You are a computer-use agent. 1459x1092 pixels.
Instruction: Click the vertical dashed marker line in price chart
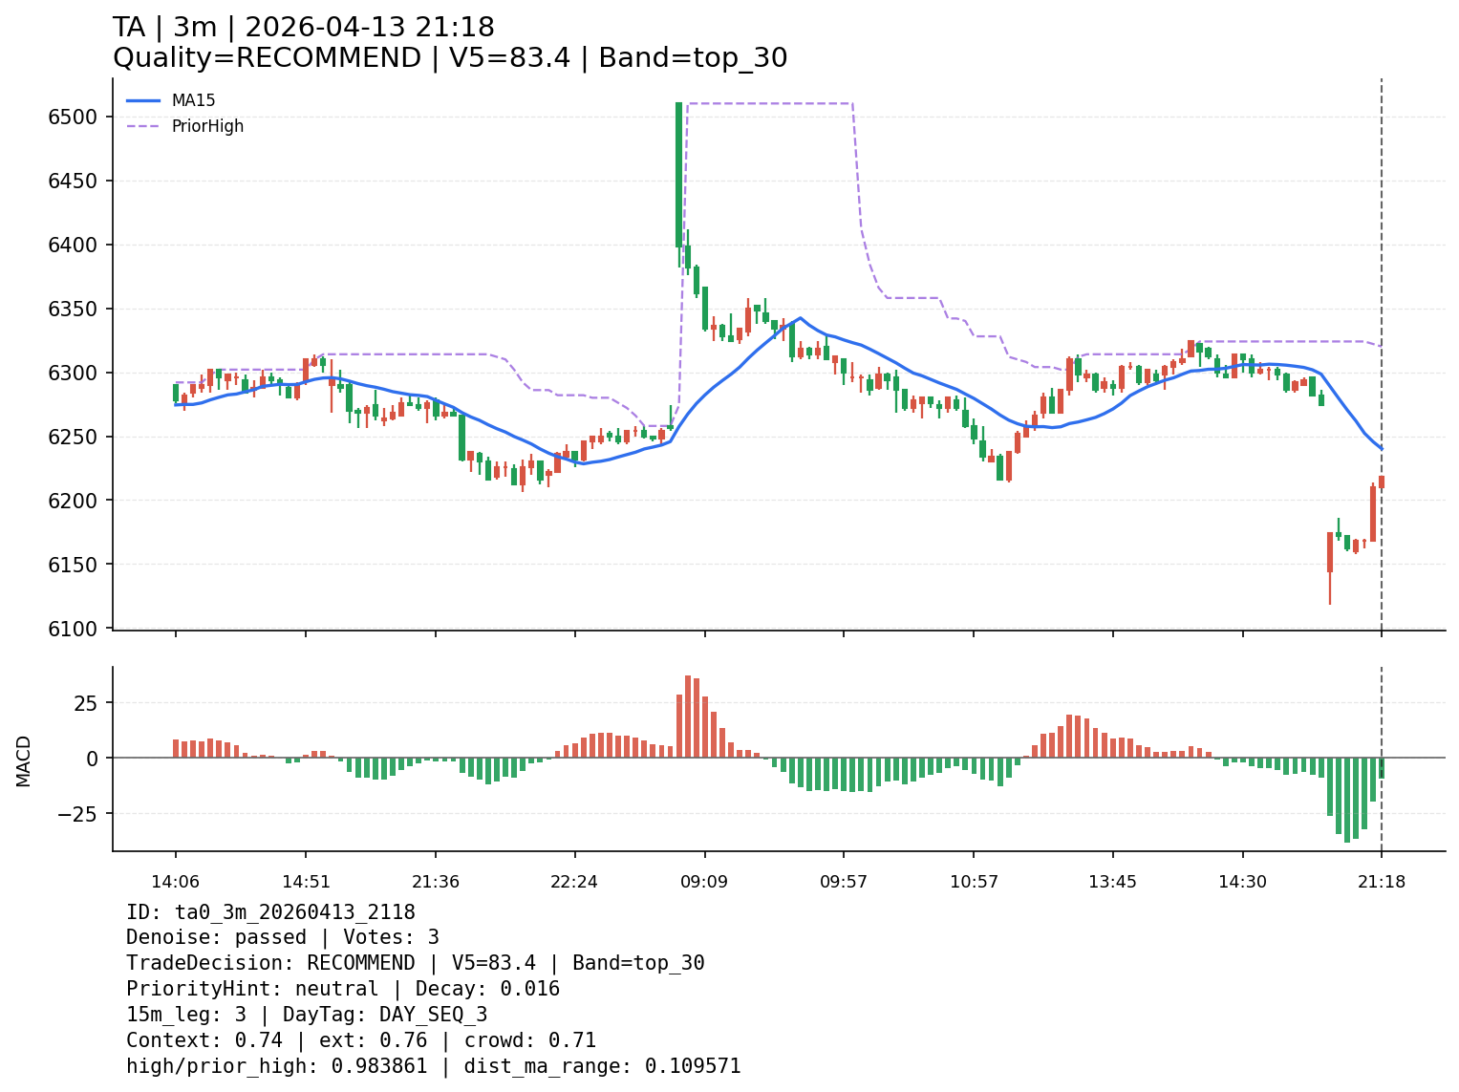pyautogui.click(x=1382, y=287)
